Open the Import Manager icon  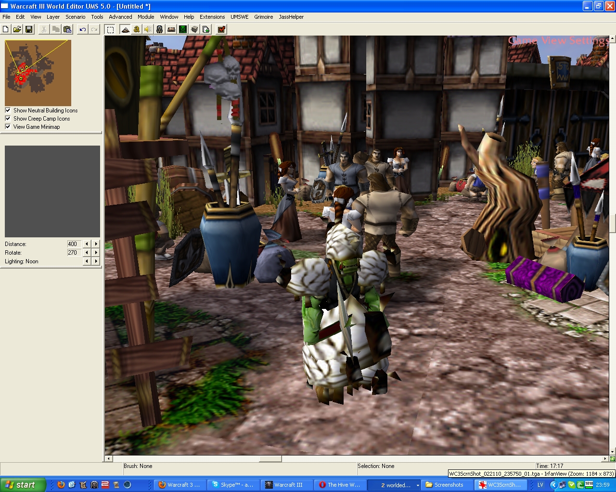click(206, 29)
